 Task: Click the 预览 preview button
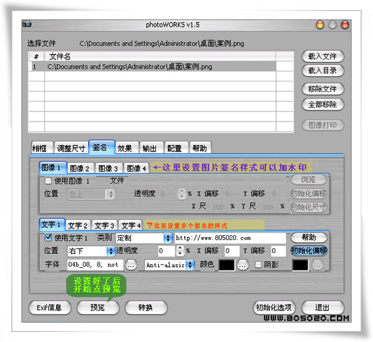[98, 307]
